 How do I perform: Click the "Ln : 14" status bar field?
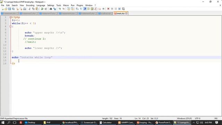[137, 118]
